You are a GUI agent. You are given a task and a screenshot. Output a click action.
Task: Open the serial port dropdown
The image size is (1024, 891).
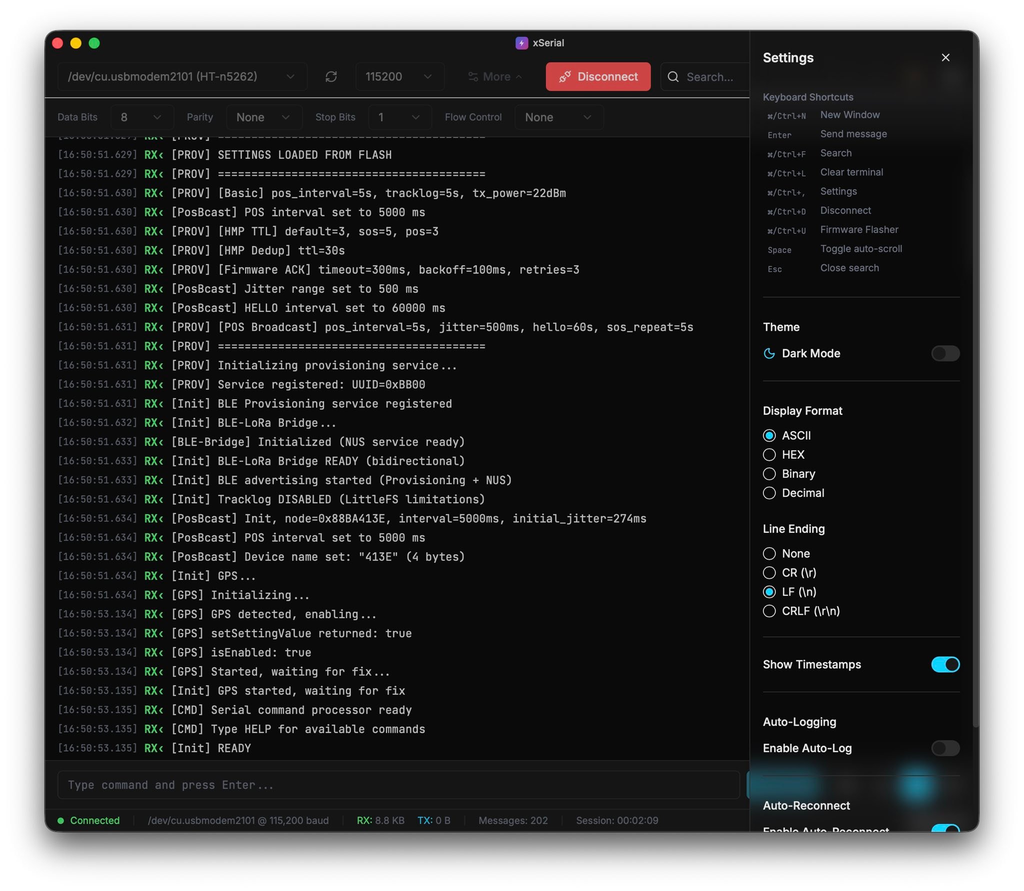point(182,76)
